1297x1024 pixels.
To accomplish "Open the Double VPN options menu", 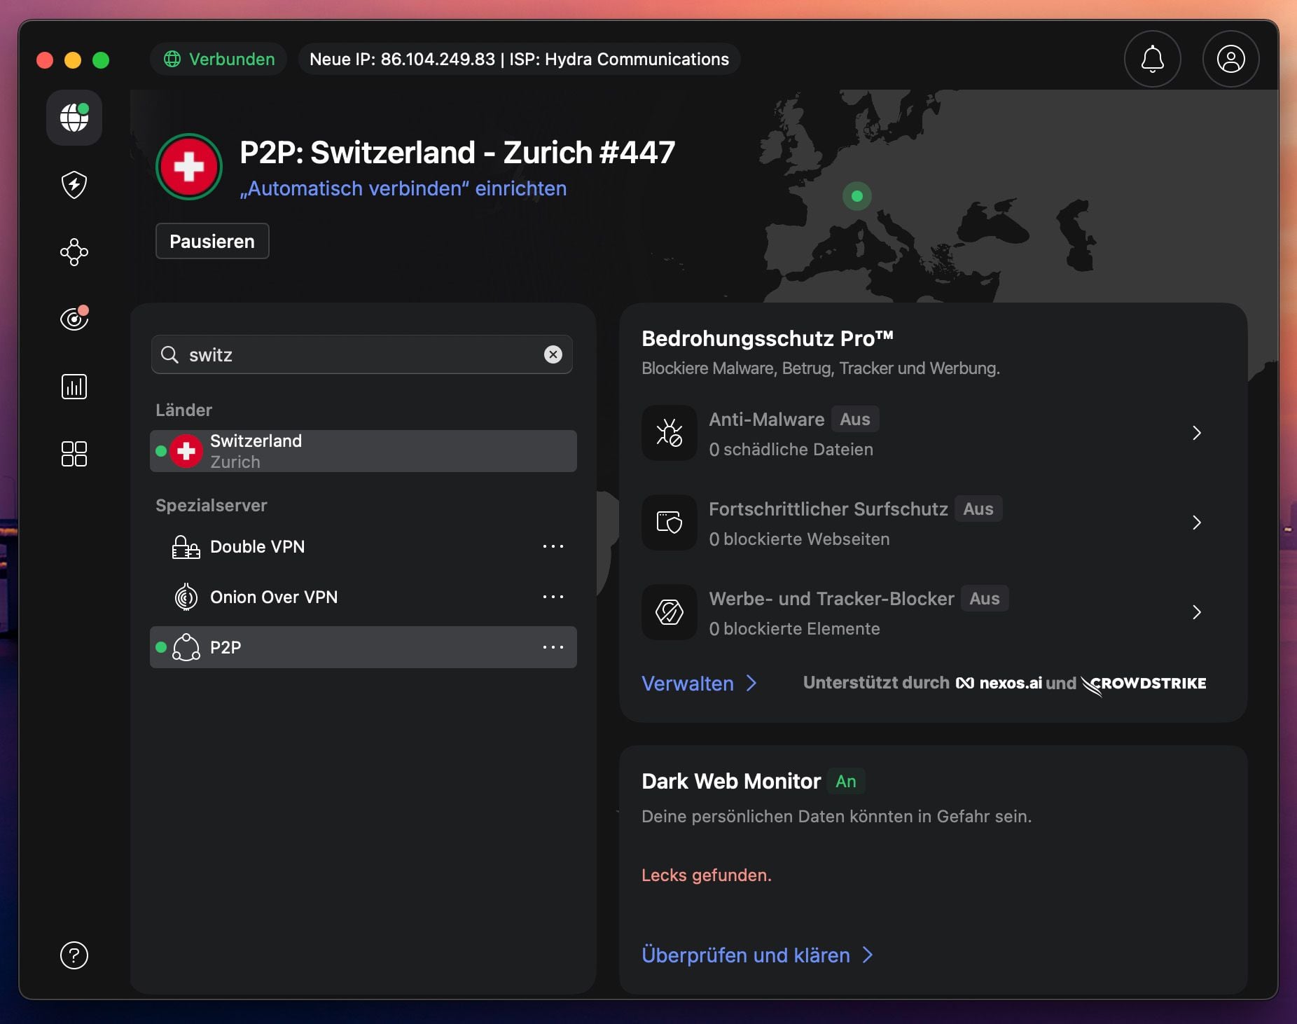I will coord(553,546).
